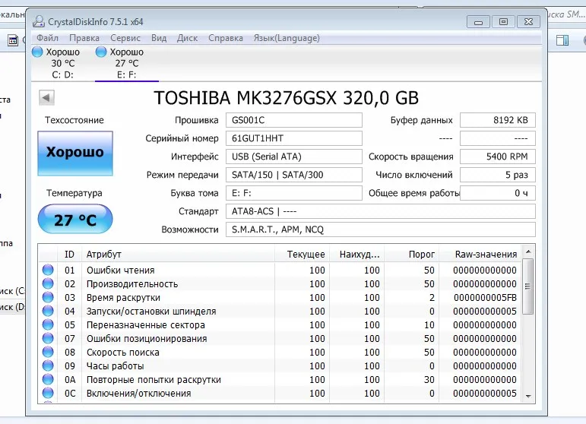The width and height of the screenshot is (586, 424).
Task: Open the Сервис menu
Action: tap(125, 38)
